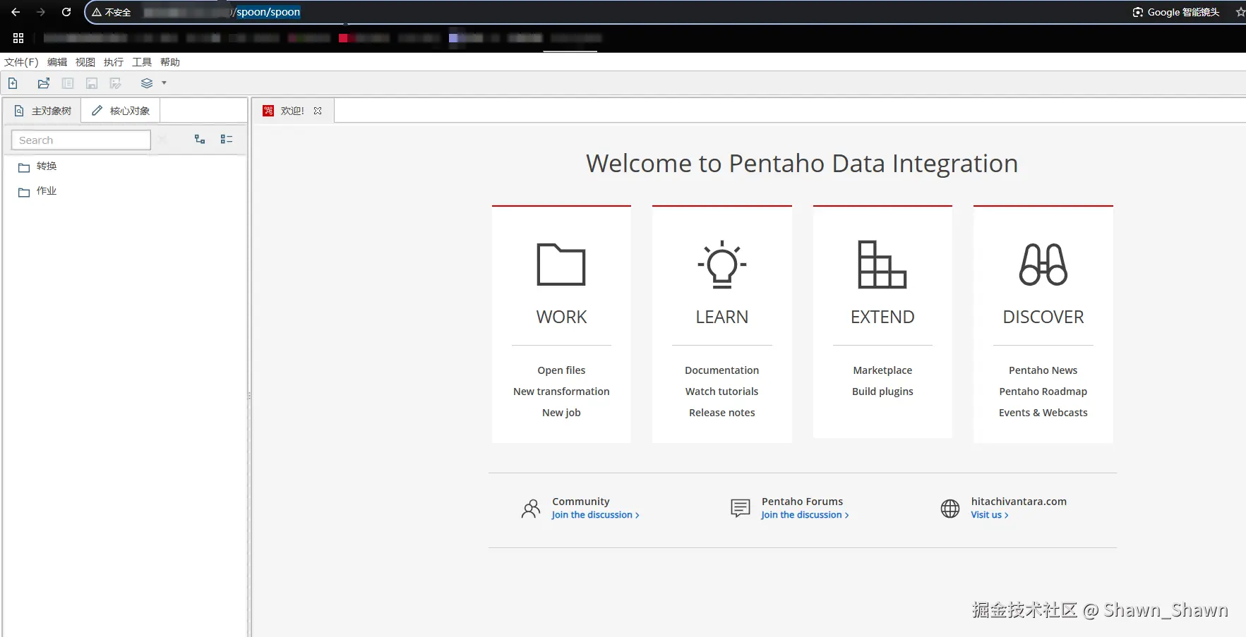Open the Build plugins link

[882, 392]
